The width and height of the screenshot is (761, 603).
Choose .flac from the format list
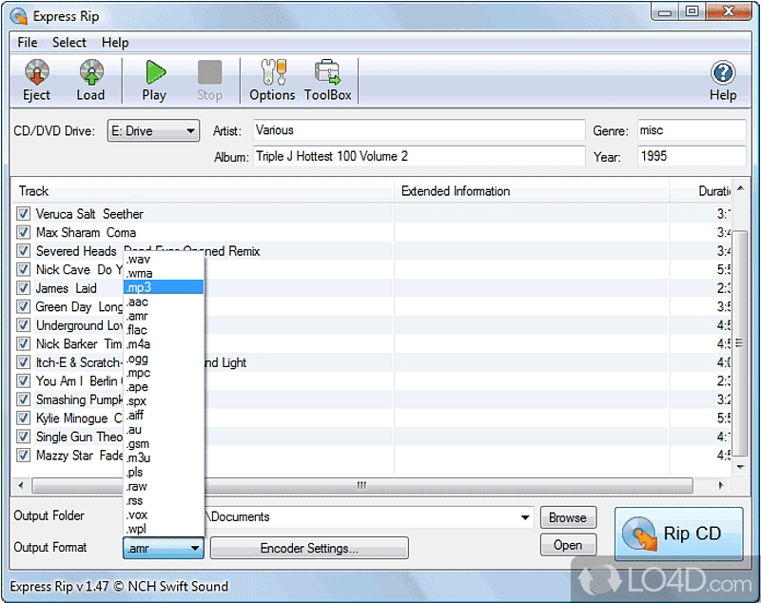pyautogui.click(x=164, y=330)
